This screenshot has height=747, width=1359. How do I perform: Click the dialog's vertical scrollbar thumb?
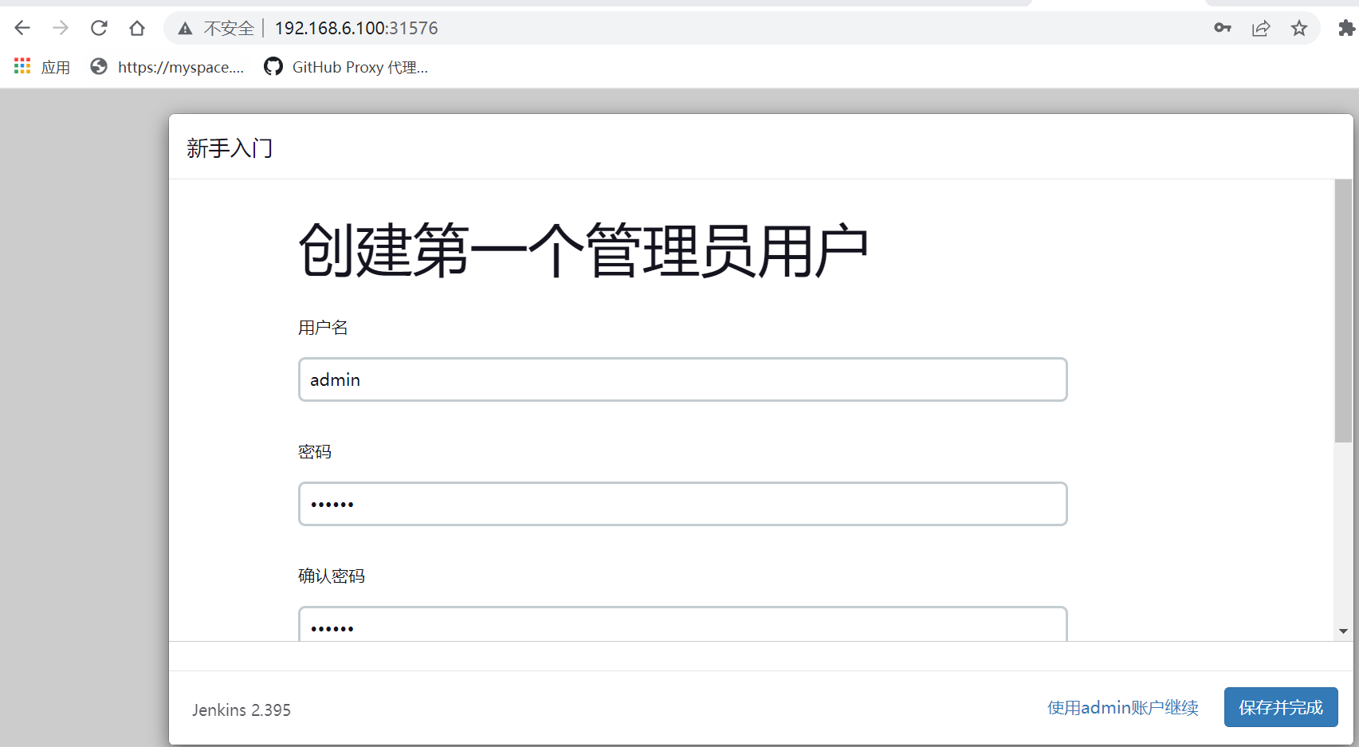tap(1343, 311)
